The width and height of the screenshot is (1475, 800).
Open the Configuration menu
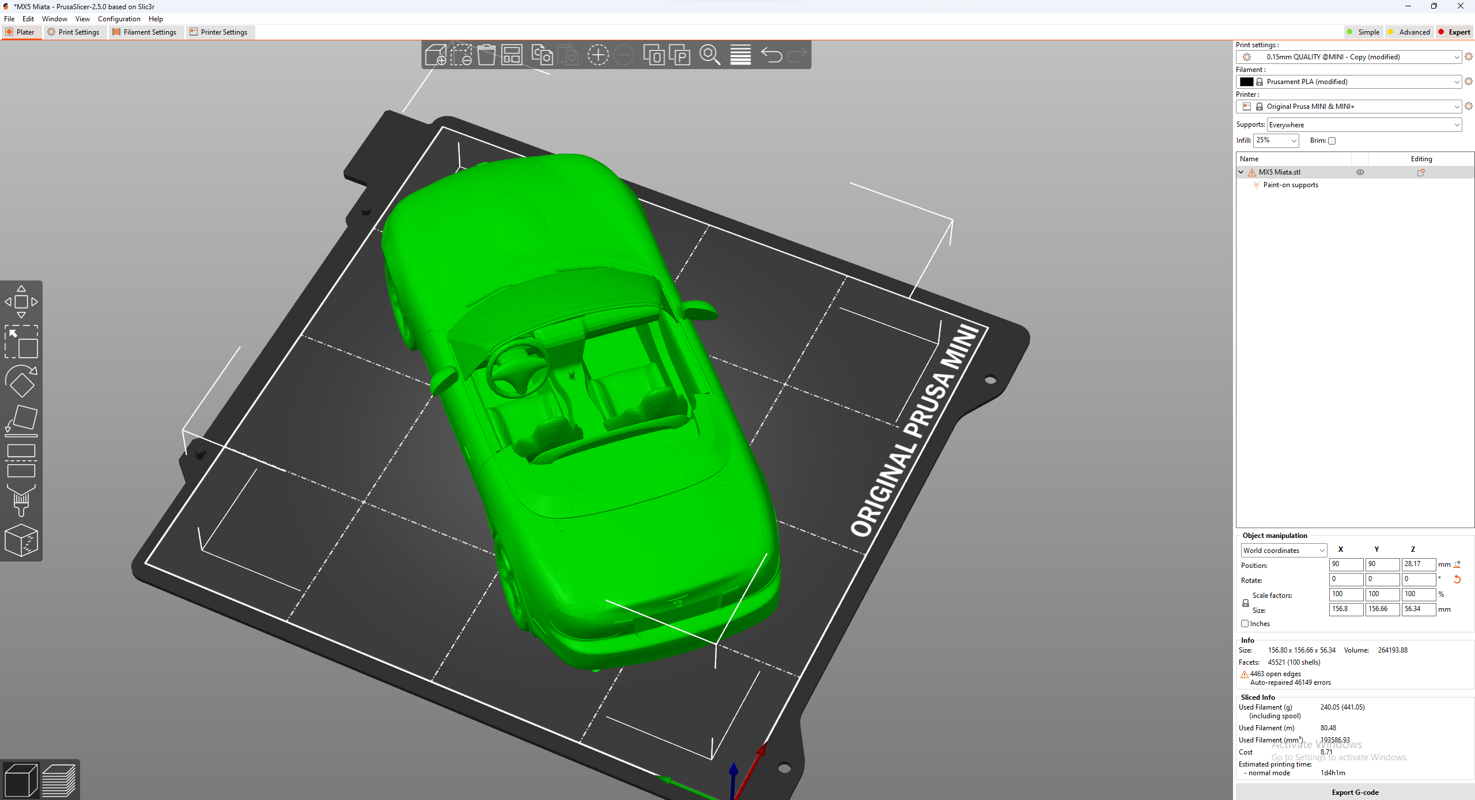tap(119, 19)
